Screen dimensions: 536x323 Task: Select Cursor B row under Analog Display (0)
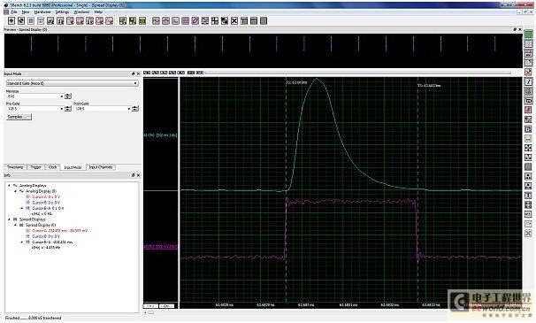tap(43, 203)
